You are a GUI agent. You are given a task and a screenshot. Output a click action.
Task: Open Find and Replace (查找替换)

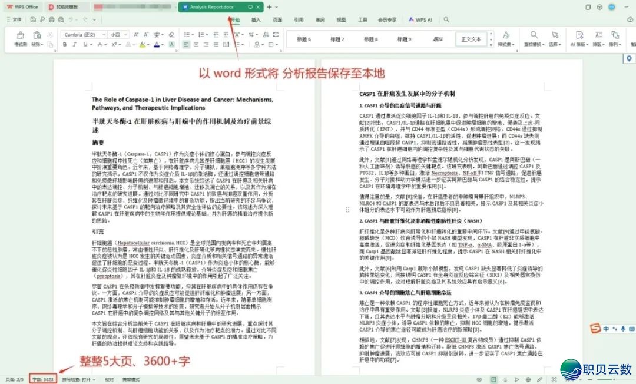coord(534,39)
